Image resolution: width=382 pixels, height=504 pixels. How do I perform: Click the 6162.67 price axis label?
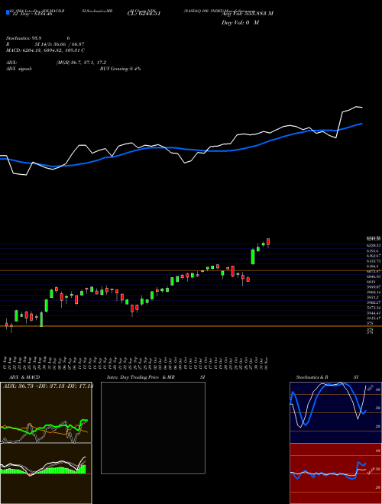[374, 256]
